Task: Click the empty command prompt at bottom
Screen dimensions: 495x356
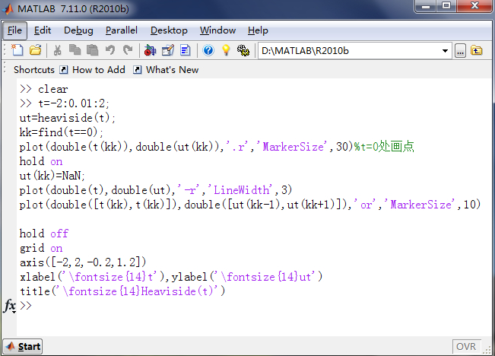Action: pos(26,306)
